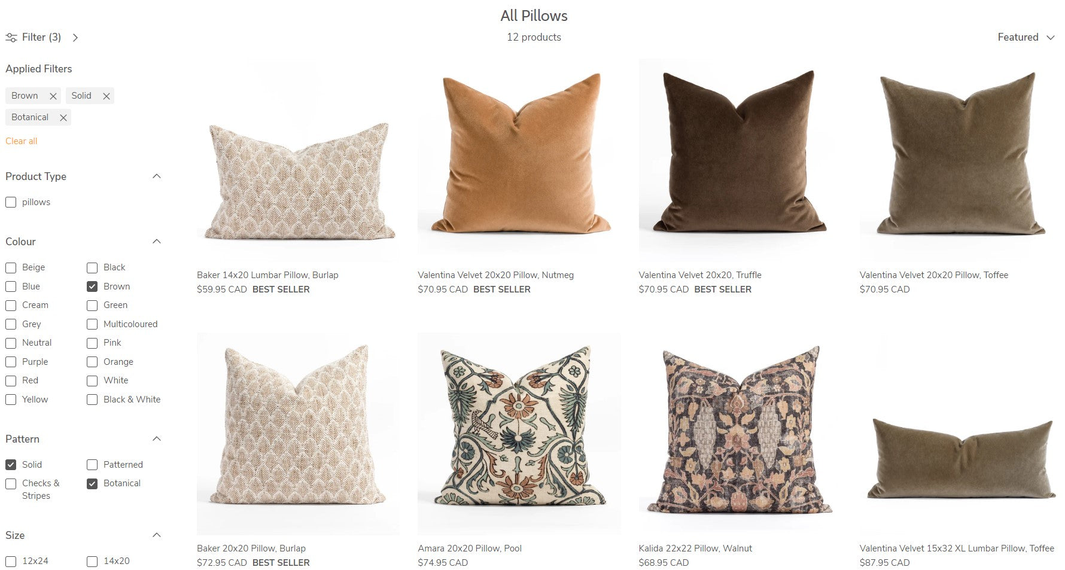Click the Clear all filters link
This screenshot has width=1065, height=570.
(x=22, y=141)
